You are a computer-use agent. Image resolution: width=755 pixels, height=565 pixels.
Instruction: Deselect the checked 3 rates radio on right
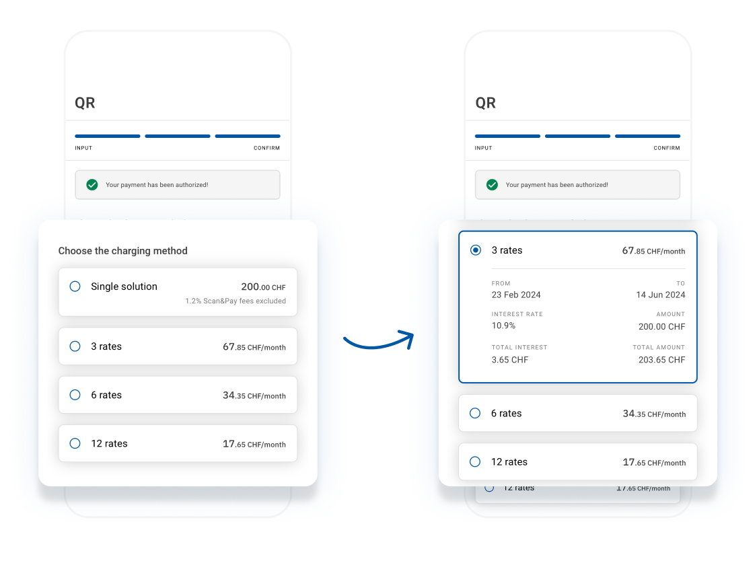click(x=475, y=250)
